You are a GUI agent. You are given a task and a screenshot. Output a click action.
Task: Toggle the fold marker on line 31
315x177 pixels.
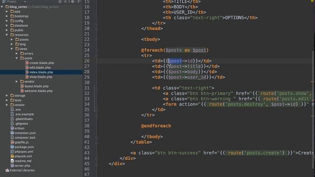pyautogui.click(x=96, y=88)
